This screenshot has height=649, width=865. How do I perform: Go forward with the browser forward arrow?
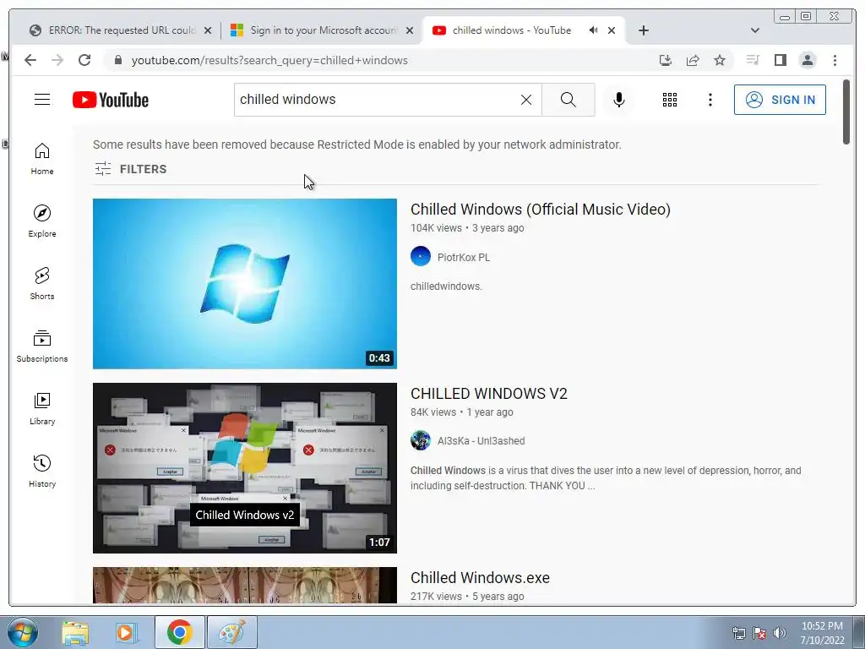click(57, 60)
